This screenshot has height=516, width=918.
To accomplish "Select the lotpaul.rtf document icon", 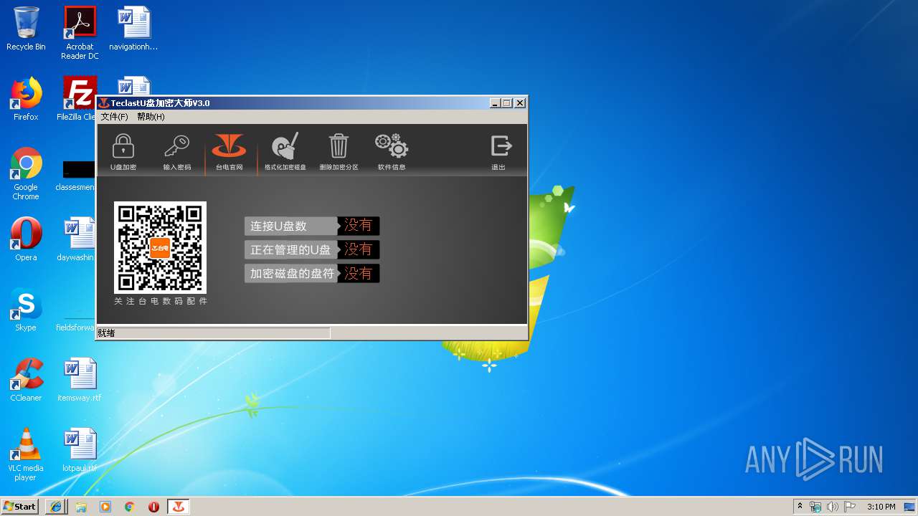I will pos(79,450).
